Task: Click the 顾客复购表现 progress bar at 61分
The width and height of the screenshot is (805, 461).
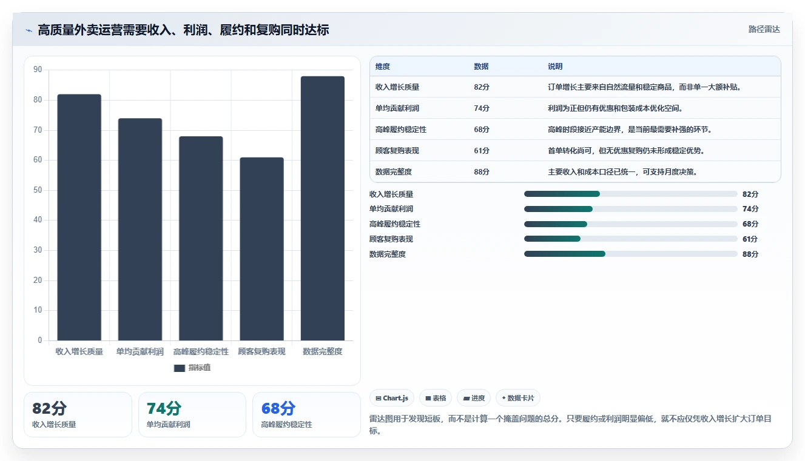Action: pos(631,239)
